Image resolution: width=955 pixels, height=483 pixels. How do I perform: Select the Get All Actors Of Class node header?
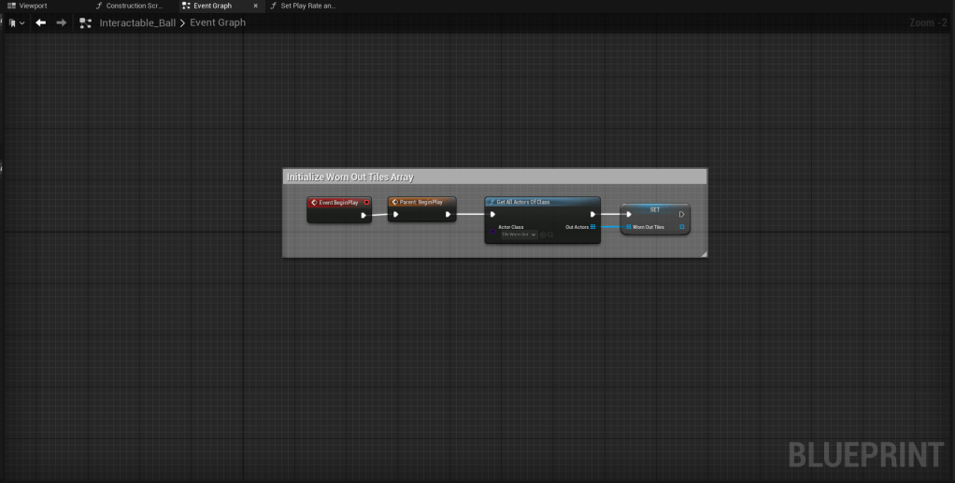[542, 202]
